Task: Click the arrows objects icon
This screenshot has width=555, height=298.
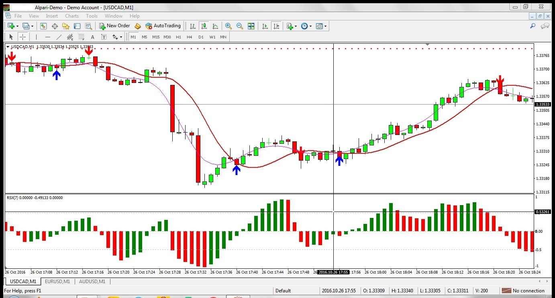Action: coord(115,37)
